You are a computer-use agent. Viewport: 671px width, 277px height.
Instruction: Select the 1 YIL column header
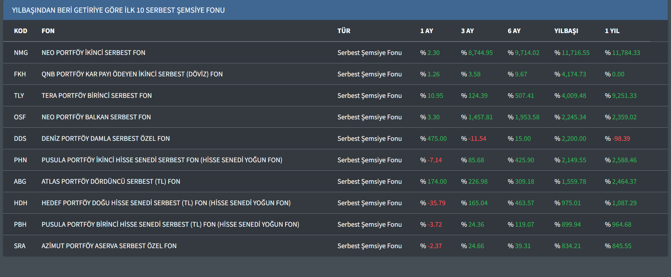pos(612,31)
